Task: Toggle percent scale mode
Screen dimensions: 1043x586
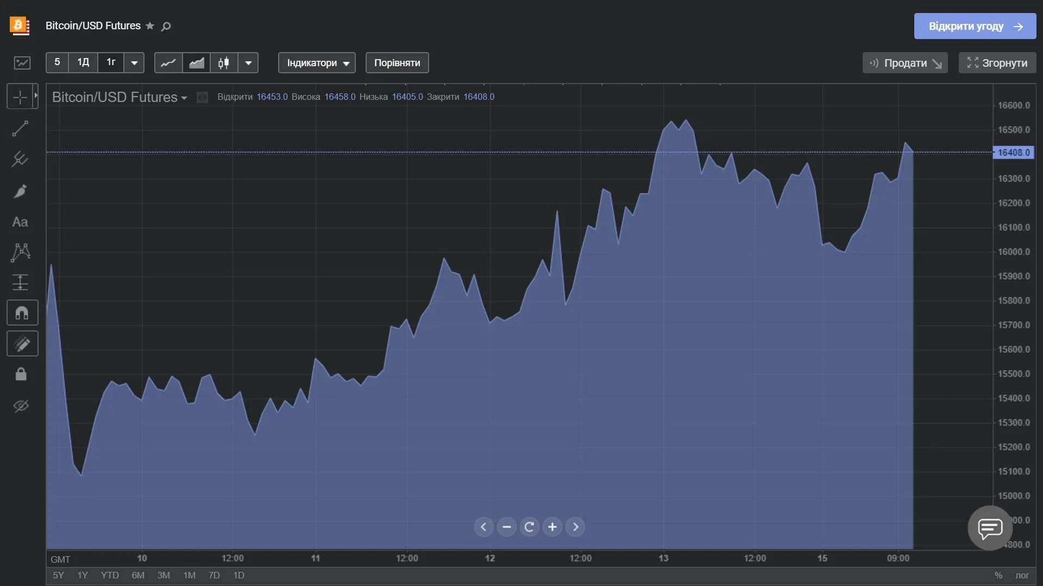Action: coord(1000,575)
